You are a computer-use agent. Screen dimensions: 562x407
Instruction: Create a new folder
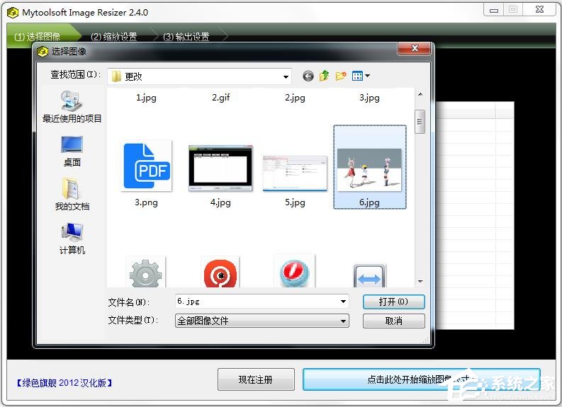(341, 76)
